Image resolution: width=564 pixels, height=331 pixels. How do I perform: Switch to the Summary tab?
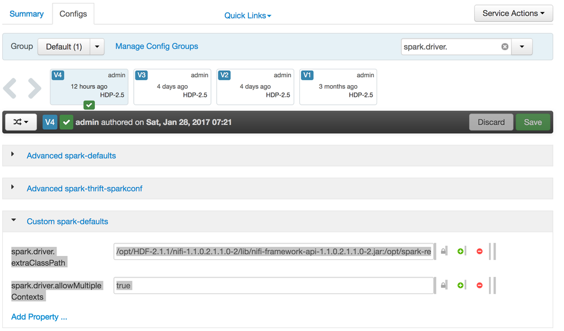26,13
